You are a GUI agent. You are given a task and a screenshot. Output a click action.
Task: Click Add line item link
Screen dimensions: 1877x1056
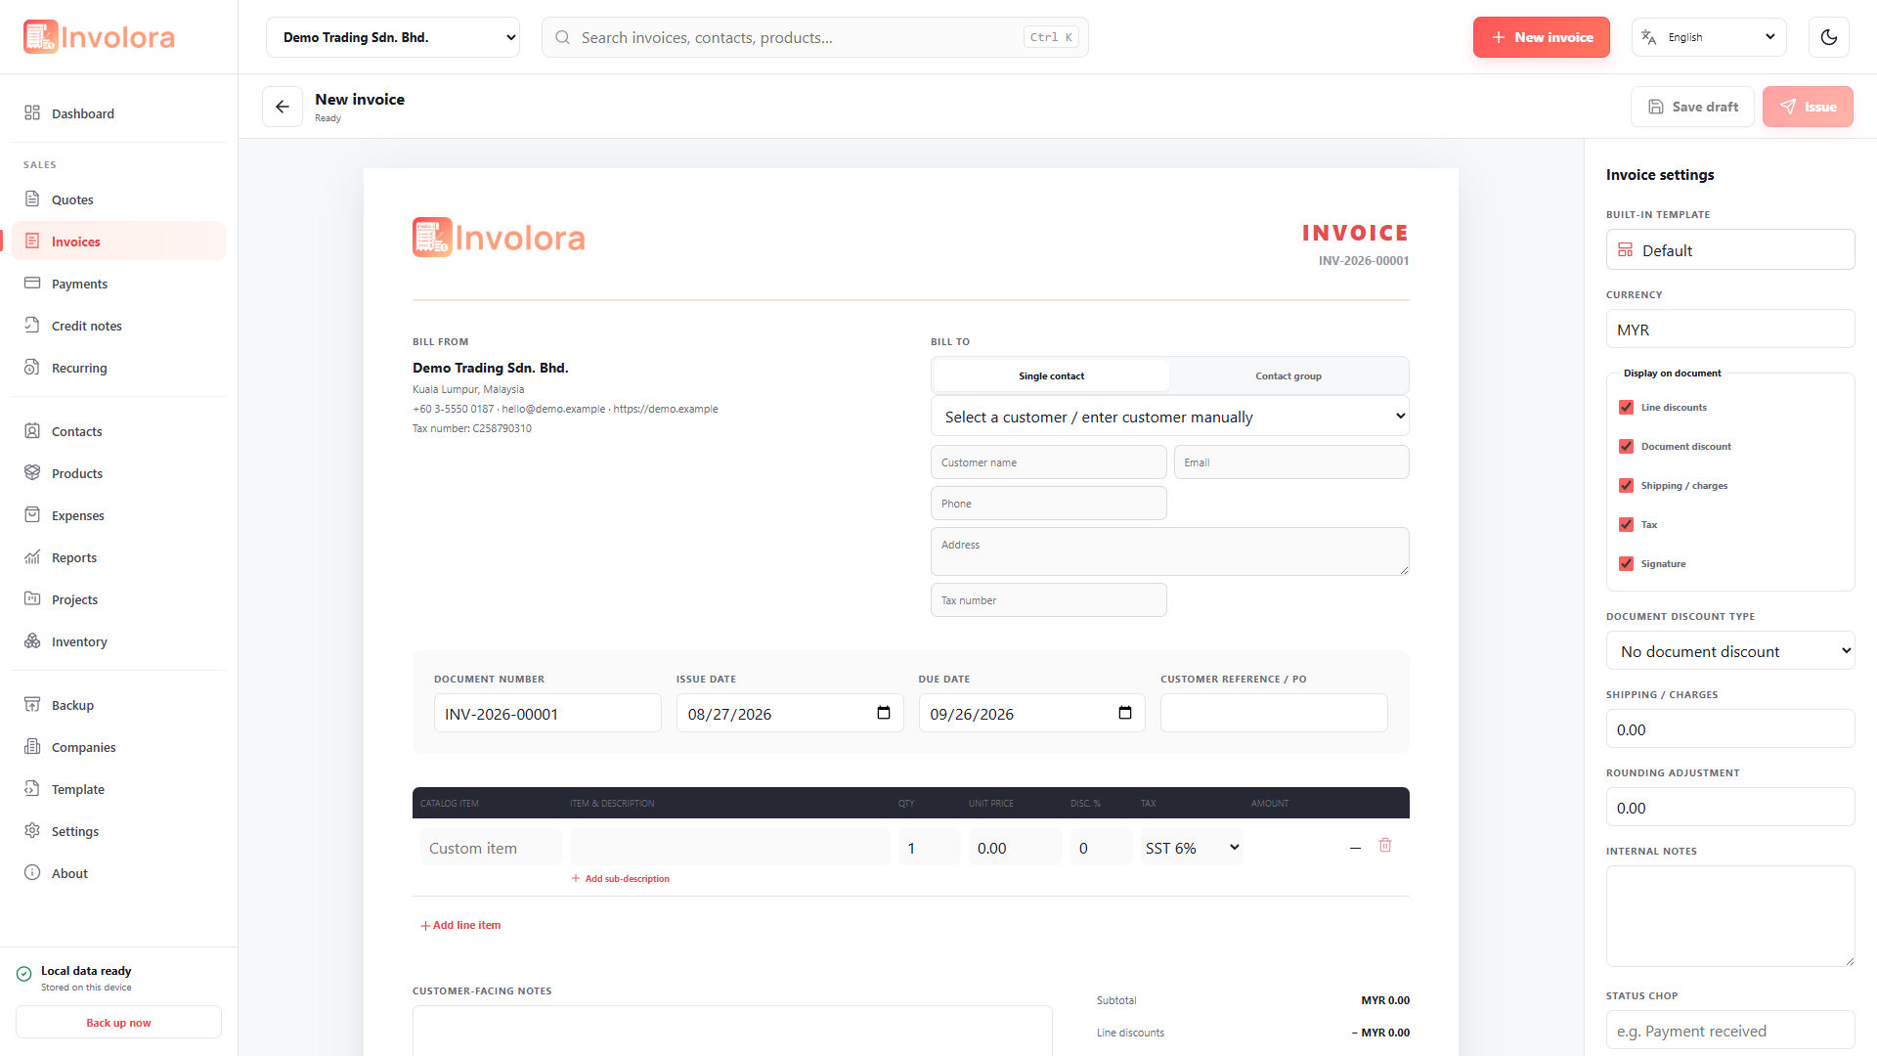tap(460, 925)
